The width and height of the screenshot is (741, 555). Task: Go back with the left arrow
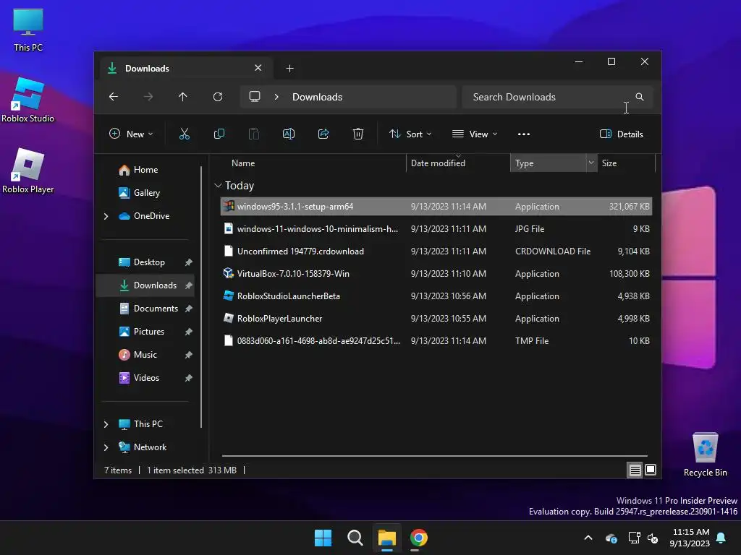point(114,97)
